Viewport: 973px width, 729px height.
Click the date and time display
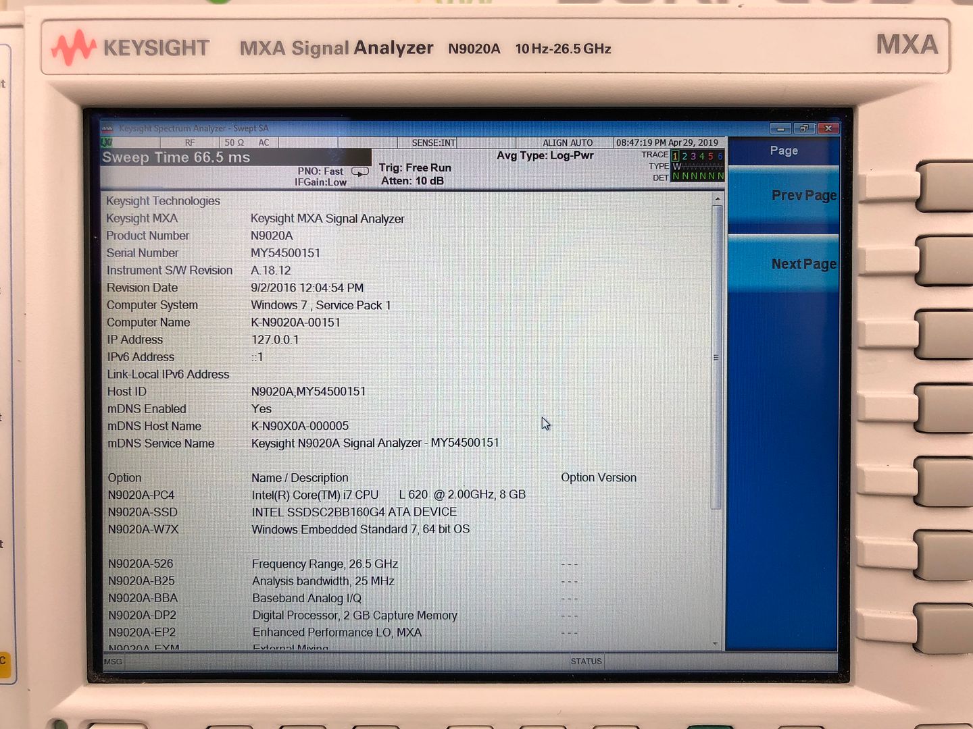click(x=667, y=142)
